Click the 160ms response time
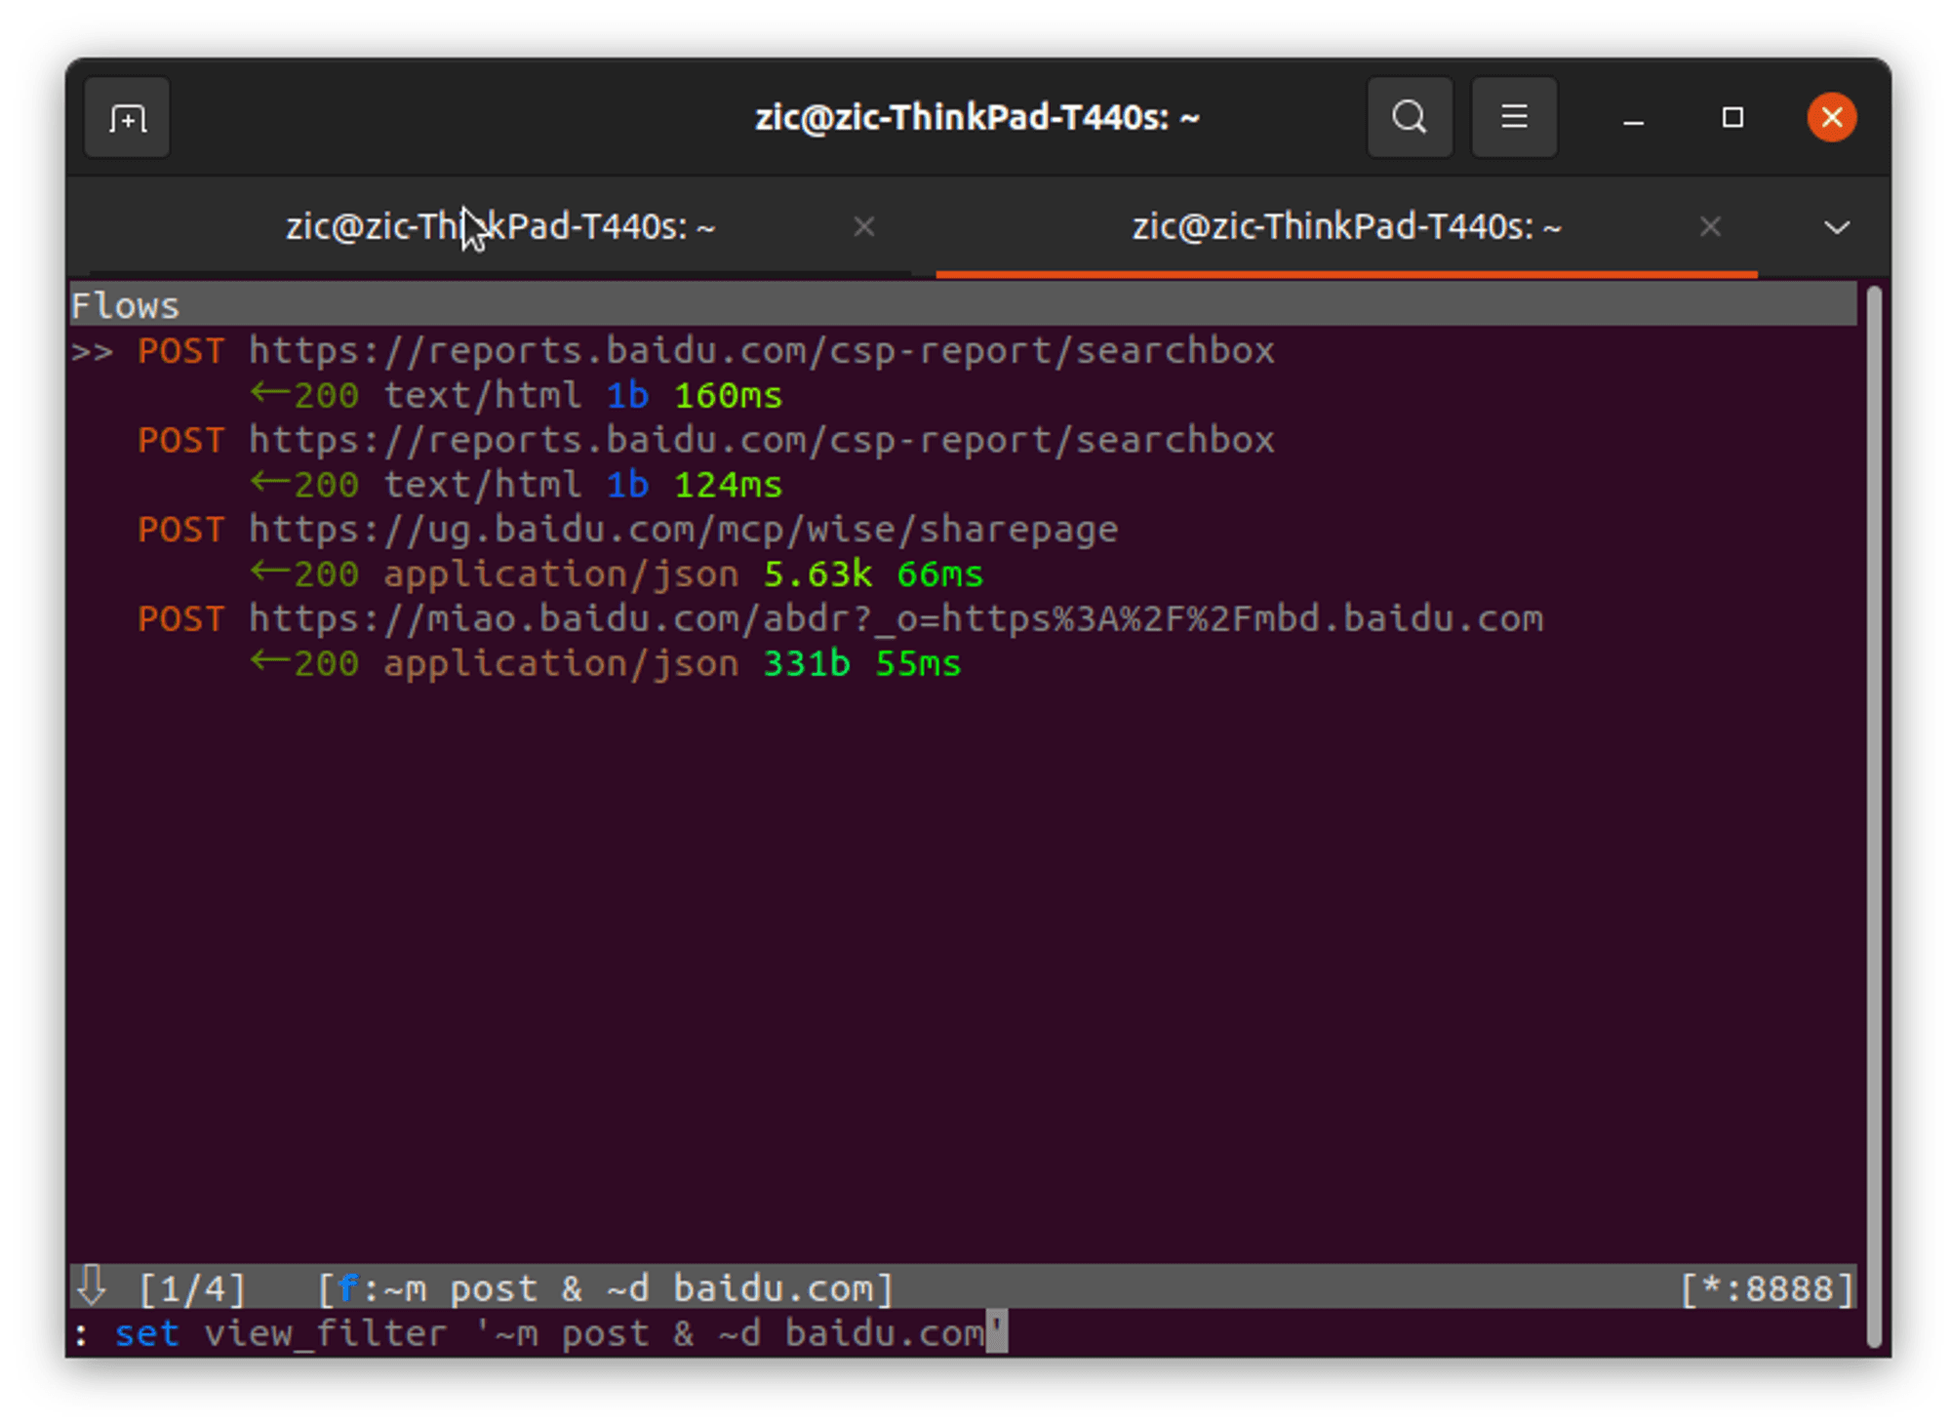The width and height of the screenshot is (1951, 1425). point(728,396)
